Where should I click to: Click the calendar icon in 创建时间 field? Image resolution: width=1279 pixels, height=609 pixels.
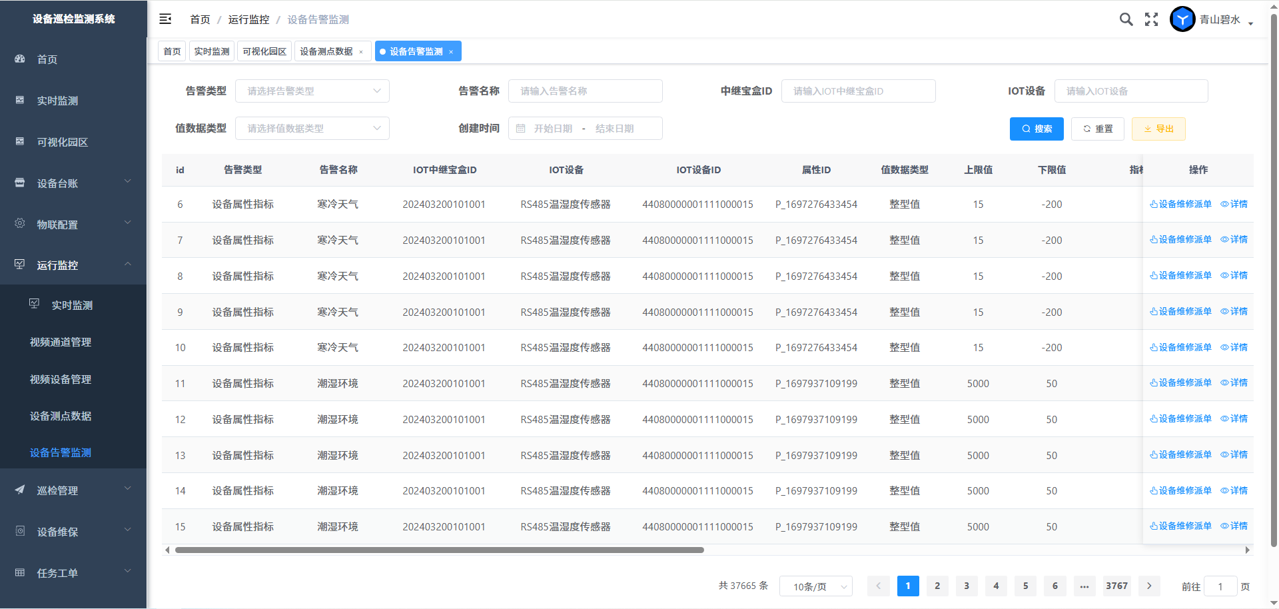[521, 129]
